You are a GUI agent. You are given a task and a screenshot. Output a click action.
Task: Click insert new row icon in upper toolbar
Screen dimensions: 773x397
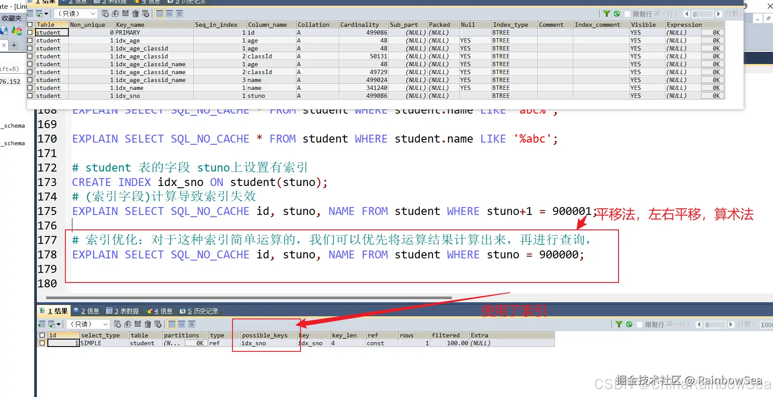[105, 14]
